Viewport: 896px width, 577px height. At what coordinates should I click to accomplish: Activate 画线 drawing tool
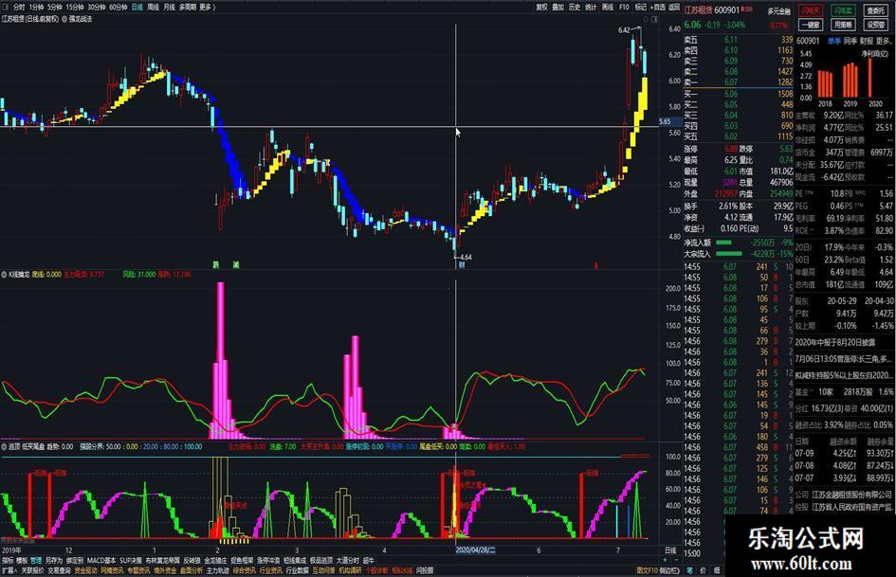coord(608,7)
